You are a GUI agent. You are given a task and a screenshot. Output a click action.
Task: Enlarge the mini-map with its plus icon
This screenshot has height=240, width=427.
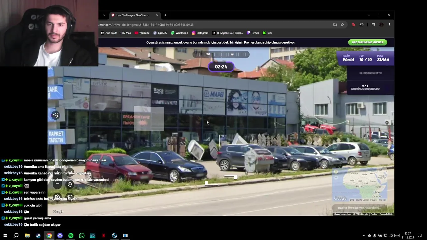[x=336, y=172]
